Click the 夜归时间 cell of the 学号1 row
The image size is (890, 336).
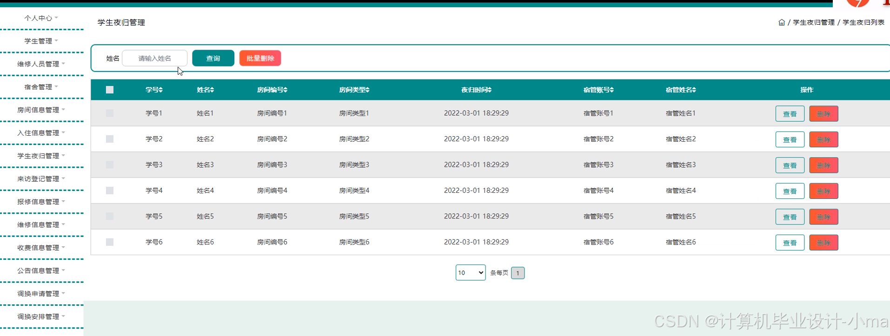click(x=476, y=113)
